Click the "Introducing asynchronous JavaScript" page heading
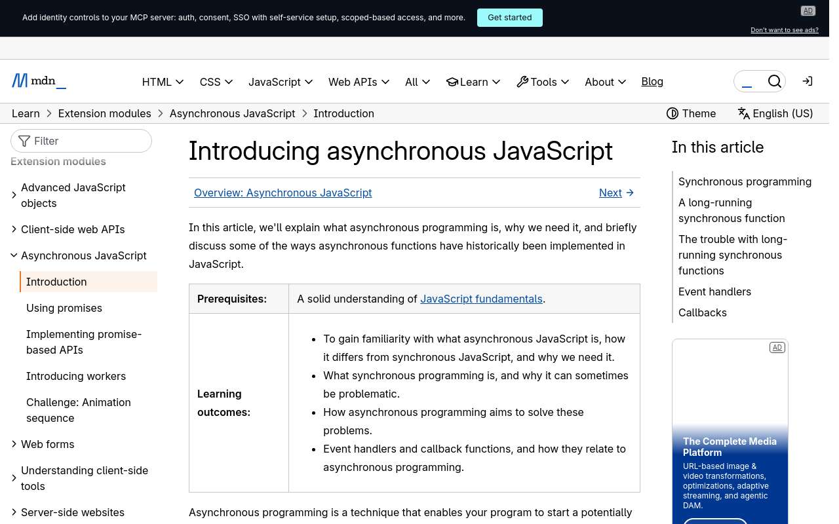The width and height of the screenshot is (839, 524). pyautogui.click(x=400, y=151)
